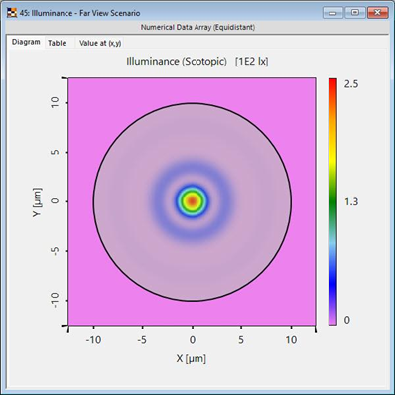Open the Table tab

[x=57, y=43]
